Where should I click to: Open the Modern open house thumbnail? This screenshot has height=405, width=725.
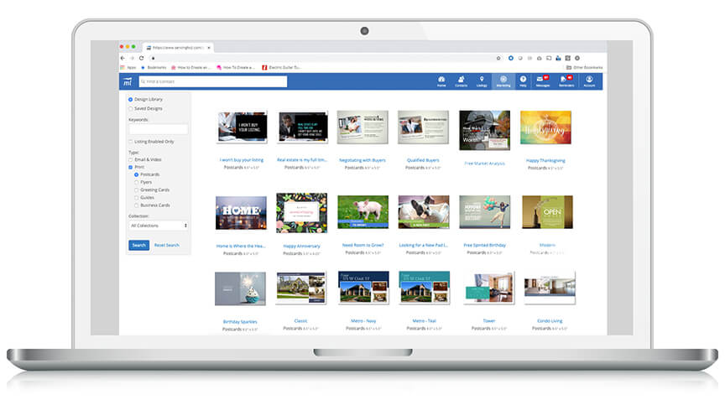pyautogui.click(x=547, y=211)
